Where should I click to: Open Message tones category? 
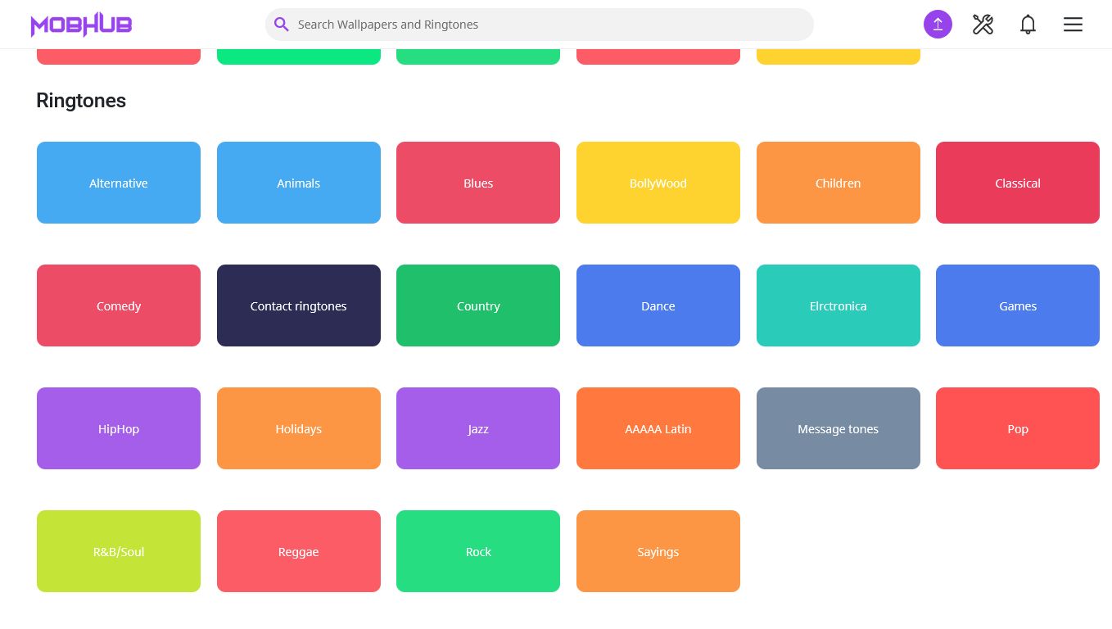pyautogui.click(x=839, y=428)
